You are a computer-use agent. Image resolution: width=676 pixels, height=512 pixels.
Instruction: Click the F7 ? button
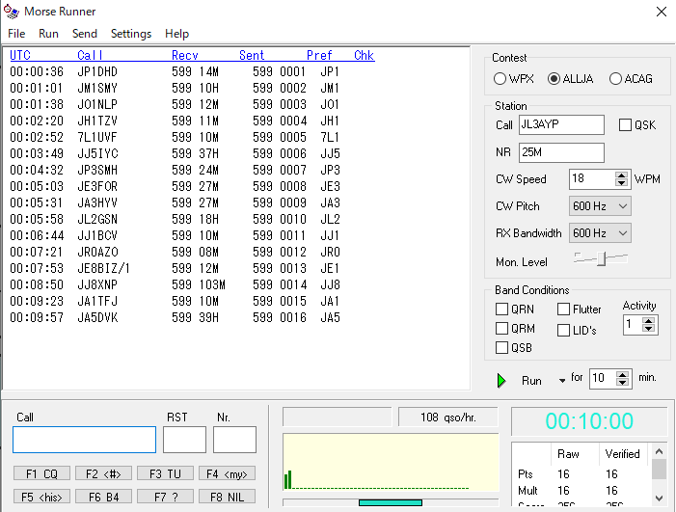coord(165,497)
